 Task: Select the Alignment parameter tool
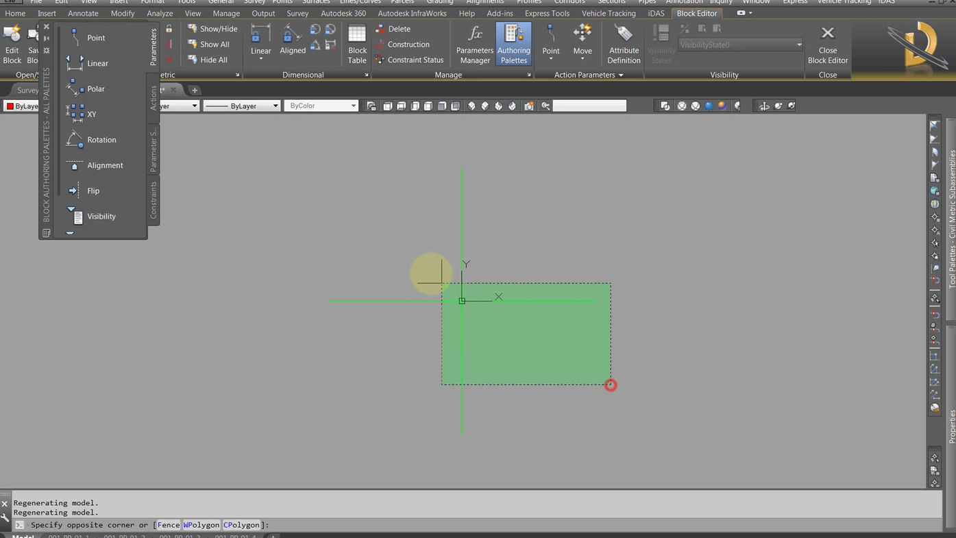click(x=95, y=165)
